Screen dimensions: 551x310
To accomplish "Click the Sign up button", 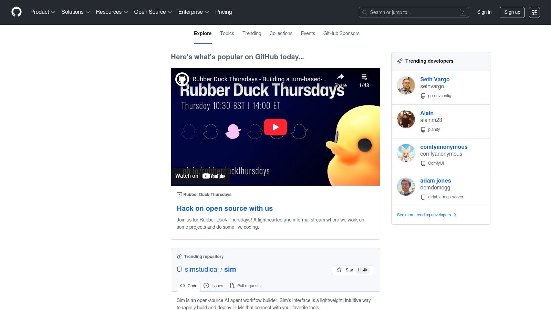I will 512,12.
